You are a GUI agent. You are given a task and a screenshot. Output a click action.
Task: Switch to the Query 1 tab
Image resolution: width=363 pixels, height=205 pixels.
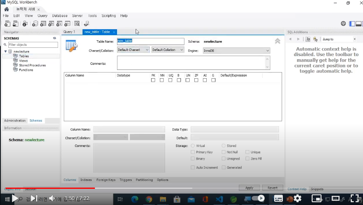[69, 32]
